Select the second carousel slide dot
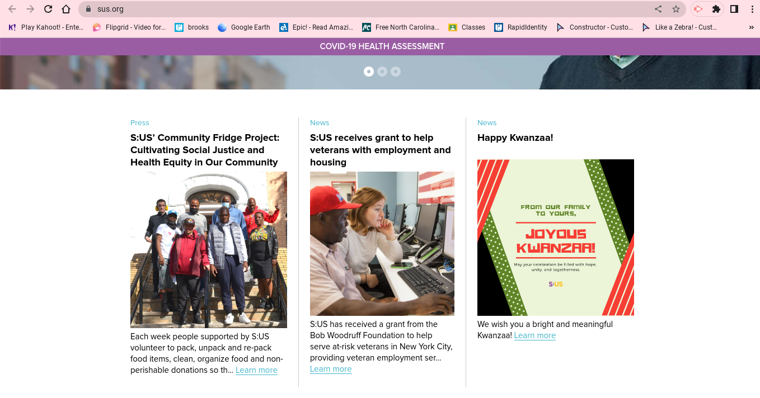 coord(382,72)
